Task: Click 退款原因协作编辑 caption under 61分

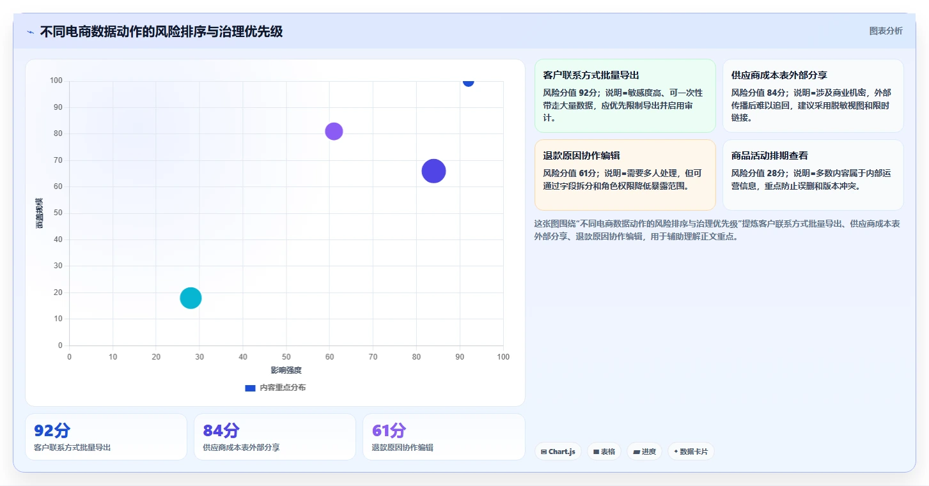Action: [402, 448]
